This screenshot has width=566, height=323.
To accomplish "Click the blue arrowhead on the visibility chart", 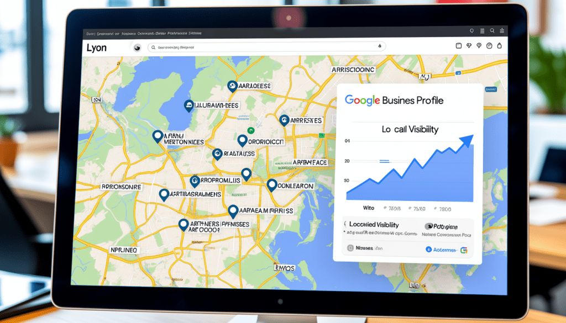I will (466, 140).
